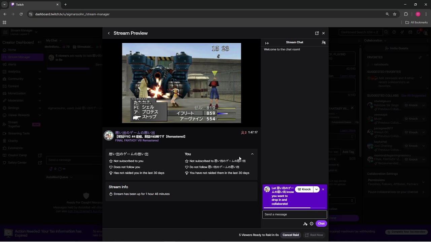Send message with the Chat button
Screen dimensions: 431x242
point(321,224)
